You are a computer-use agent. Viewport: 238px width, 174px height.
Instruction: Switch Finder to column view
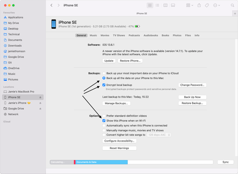tap(165, 5)
